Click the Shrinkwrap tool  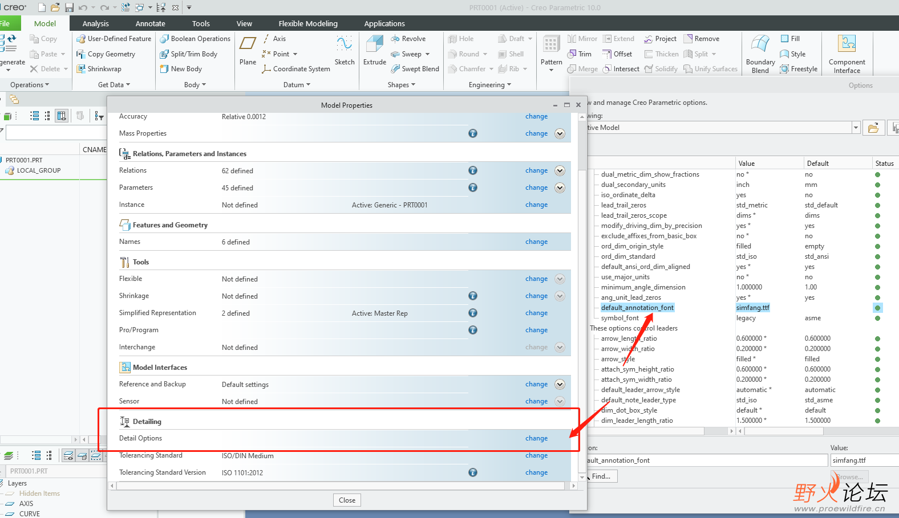[99, 69]
